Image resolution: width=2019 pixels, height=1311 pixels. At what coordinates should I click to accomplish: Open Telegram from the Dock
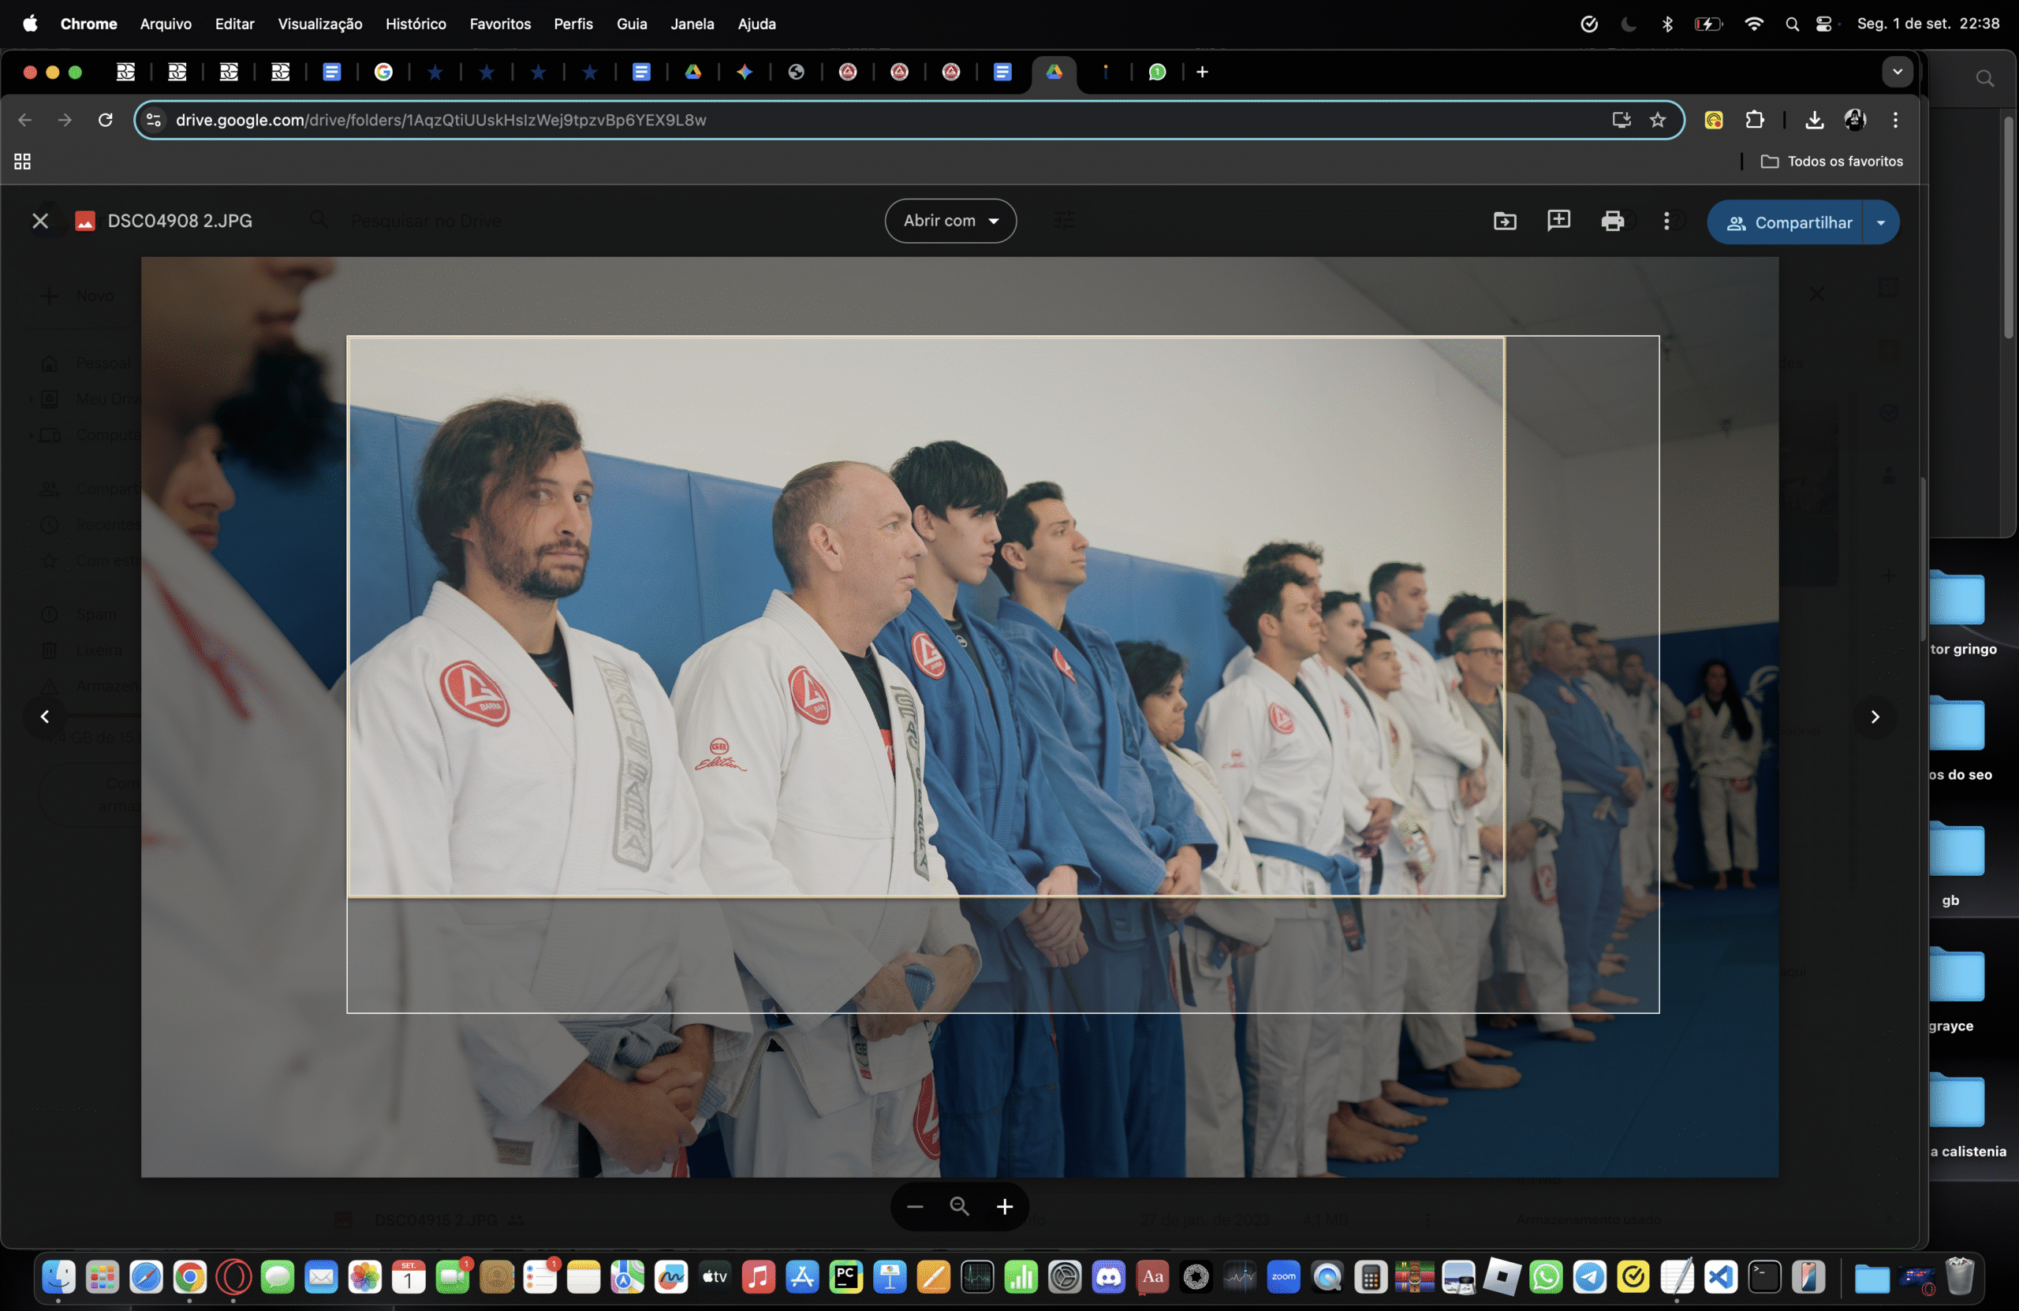(1590, 1277)
